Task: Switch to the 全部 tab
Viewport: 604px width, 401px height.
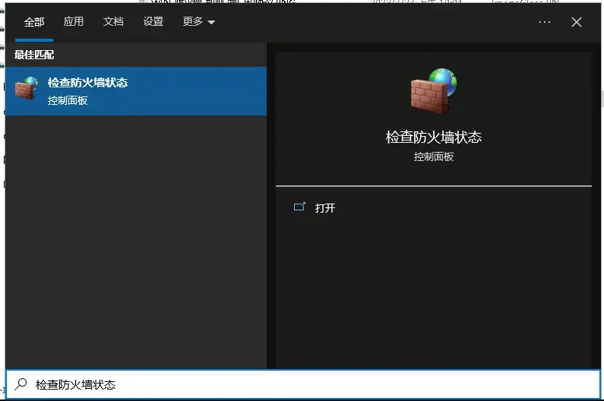Action: (x=34, y=22)
